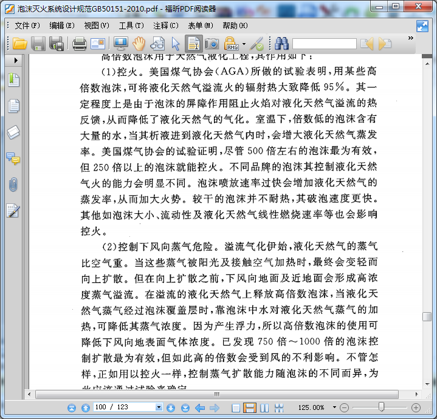Click the email envelope icon
Screen dimensions: 437x419
(98, 44)
